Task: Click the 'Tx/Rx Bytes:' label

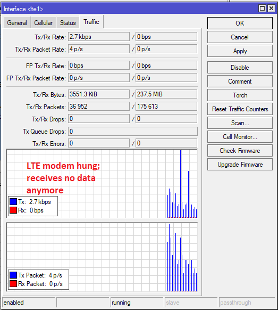Action: 49,95
